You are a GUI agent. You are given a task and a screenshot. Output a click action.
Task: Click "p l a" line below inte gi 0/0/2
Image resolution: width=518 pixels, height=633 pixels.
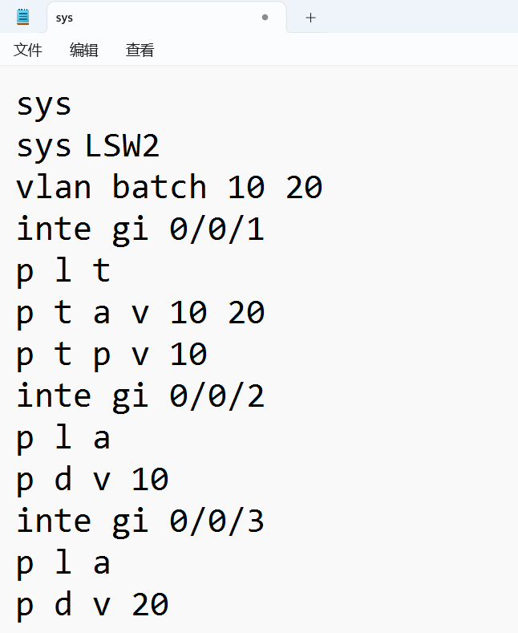pos(63,438)
